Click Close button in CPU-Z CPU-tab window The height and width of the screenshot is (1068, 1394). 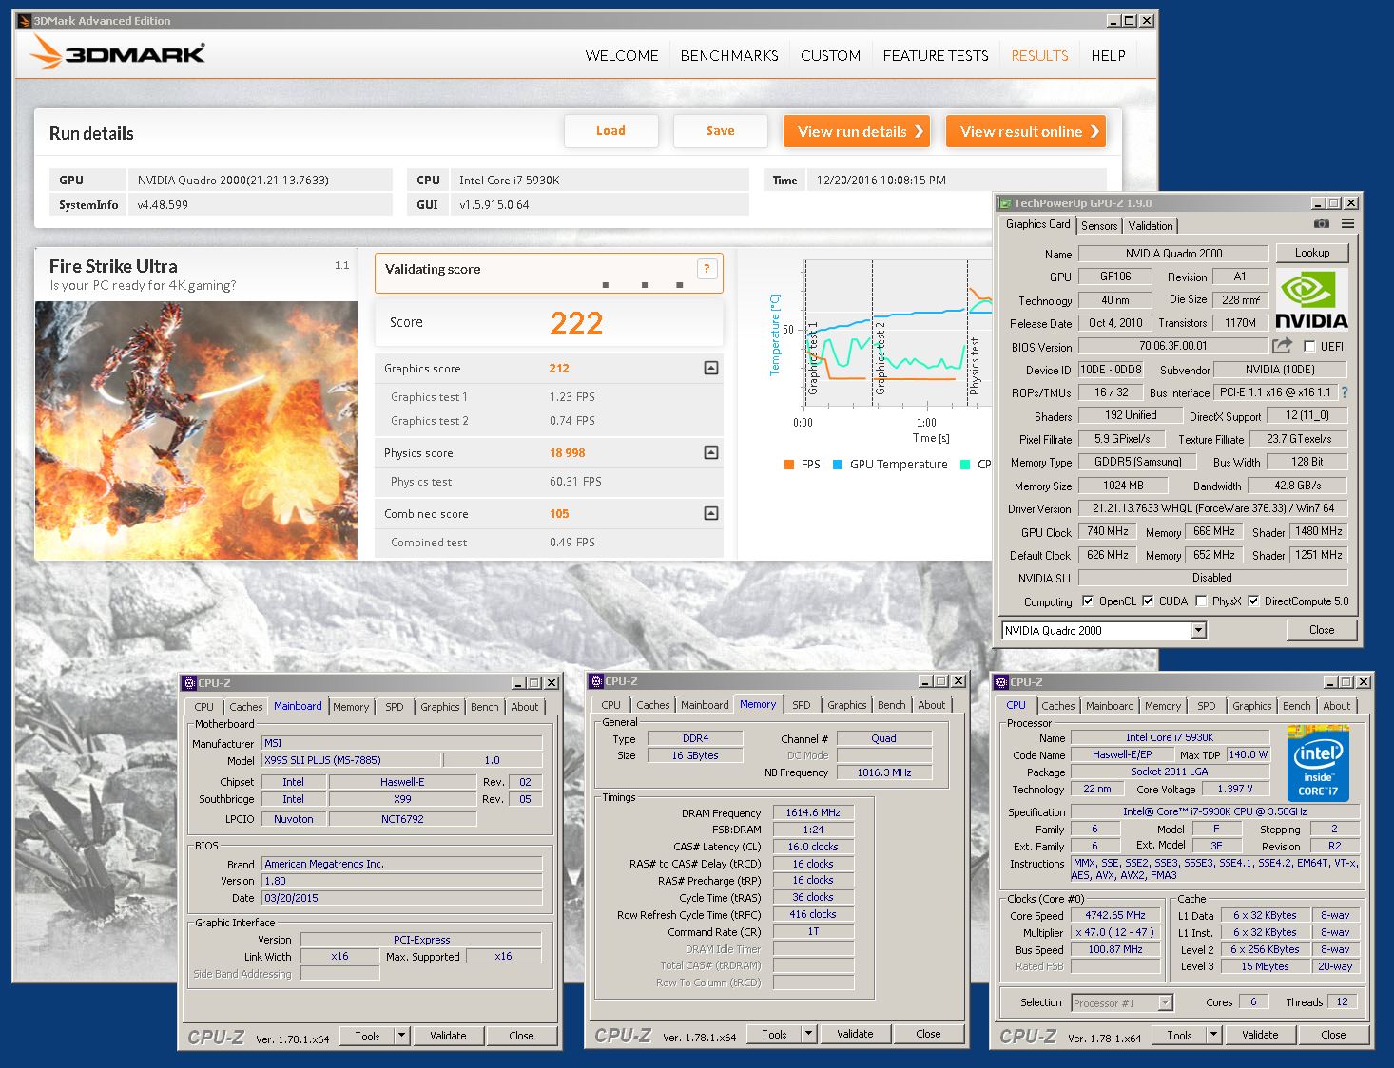click(x=1333, y=1035)
